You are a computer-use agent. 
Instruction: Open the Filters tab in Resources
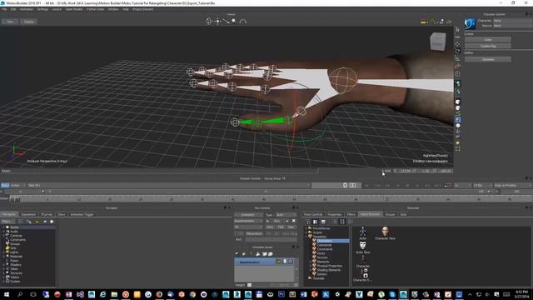pyautogui.click(x=351, y=215)
